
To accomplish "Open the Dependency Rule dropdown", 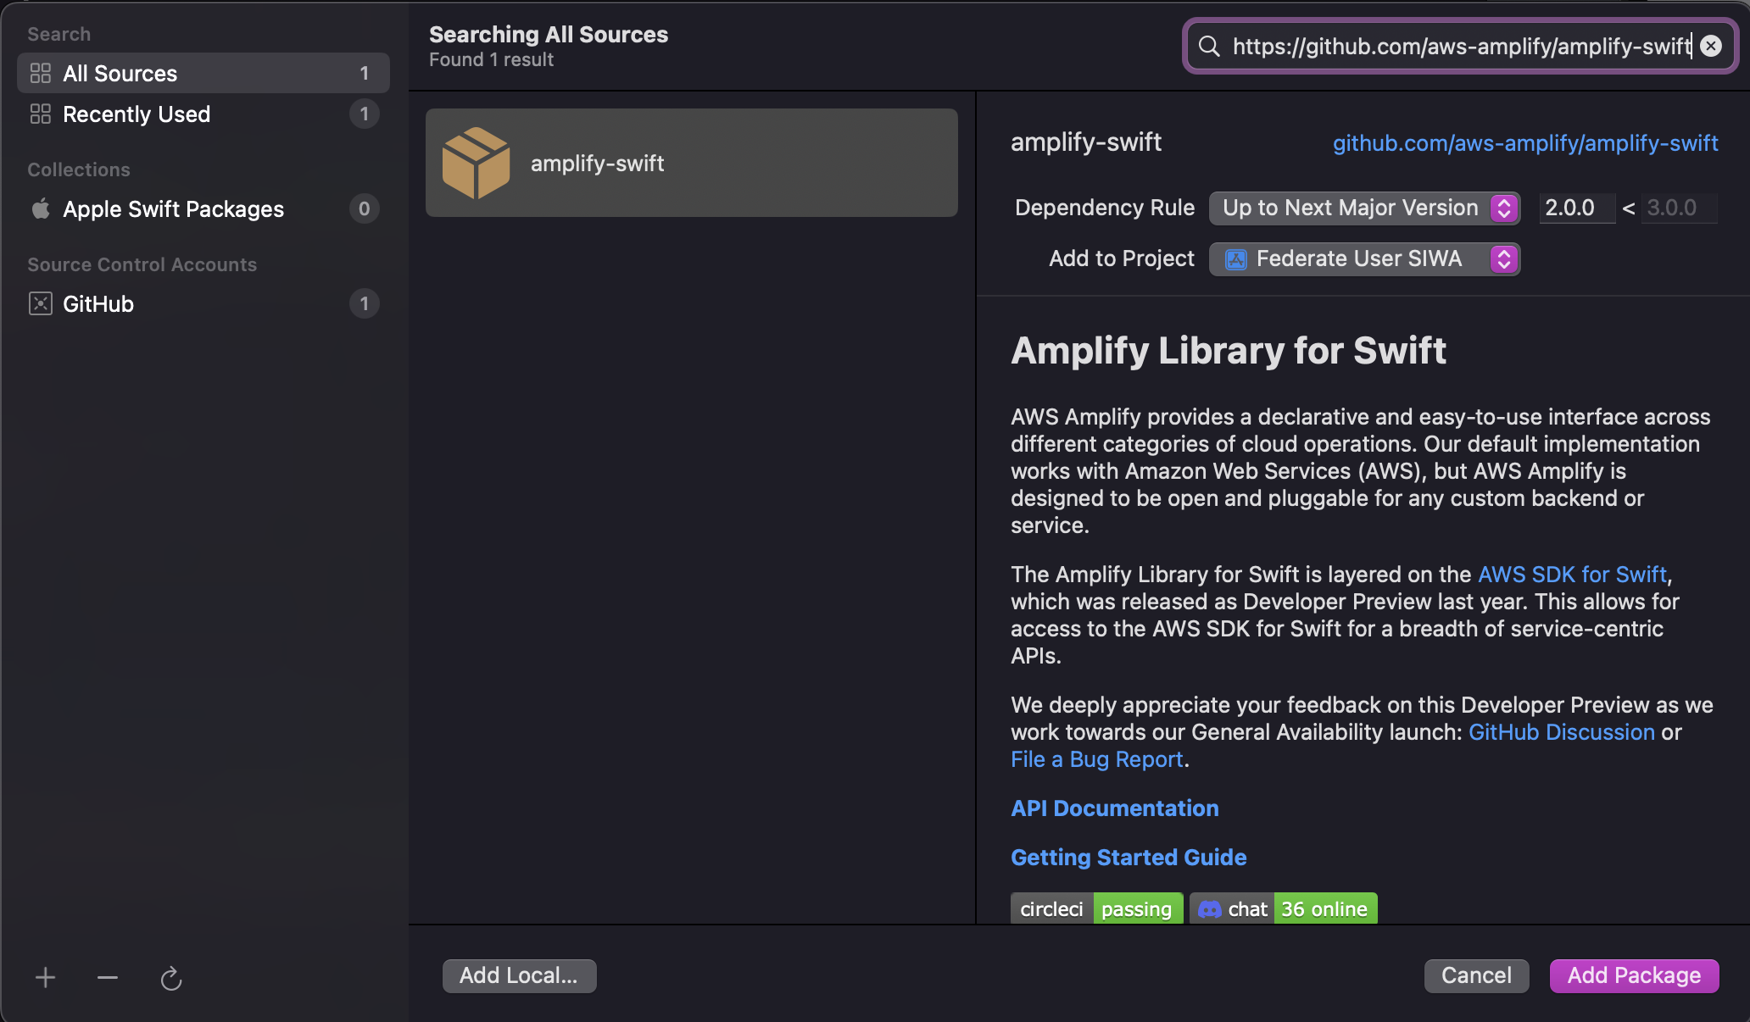I will coord(1364,208).
